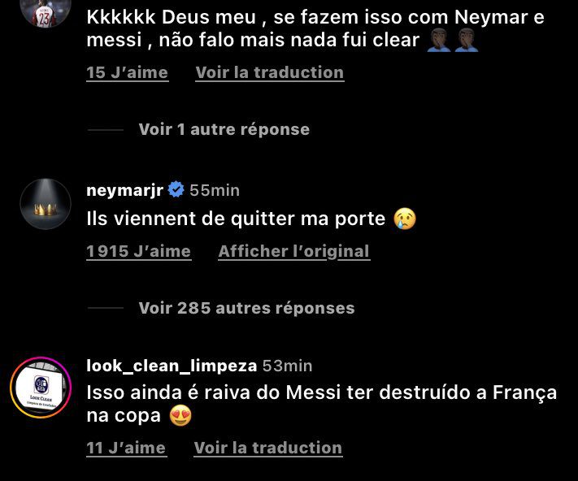Show original text with "Afficher l'original"
Image resolution: width=578 pixels, height=481 pixels.
click(293, 252)
